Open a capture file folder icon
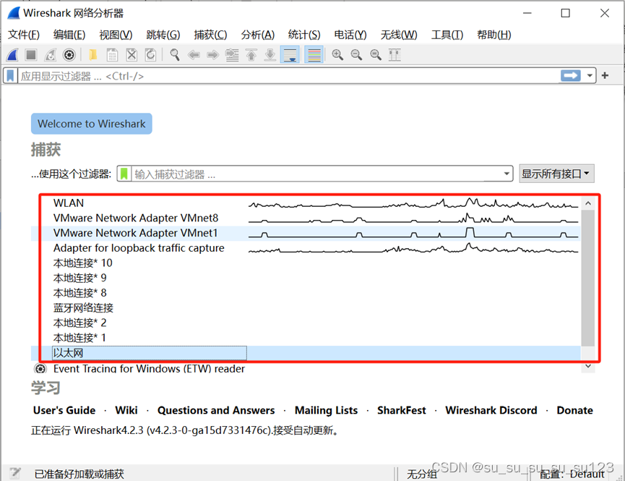This screenshot has height=481, width=625. [93, 55]
